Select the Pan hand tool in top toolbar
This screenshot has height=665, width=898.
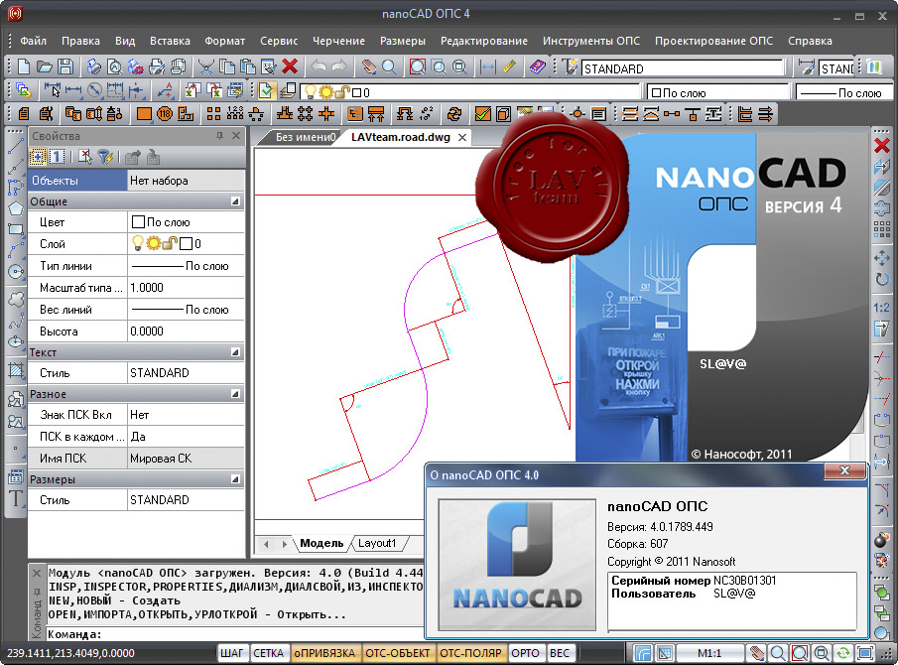pyautogui.click(x=368, y=67)
